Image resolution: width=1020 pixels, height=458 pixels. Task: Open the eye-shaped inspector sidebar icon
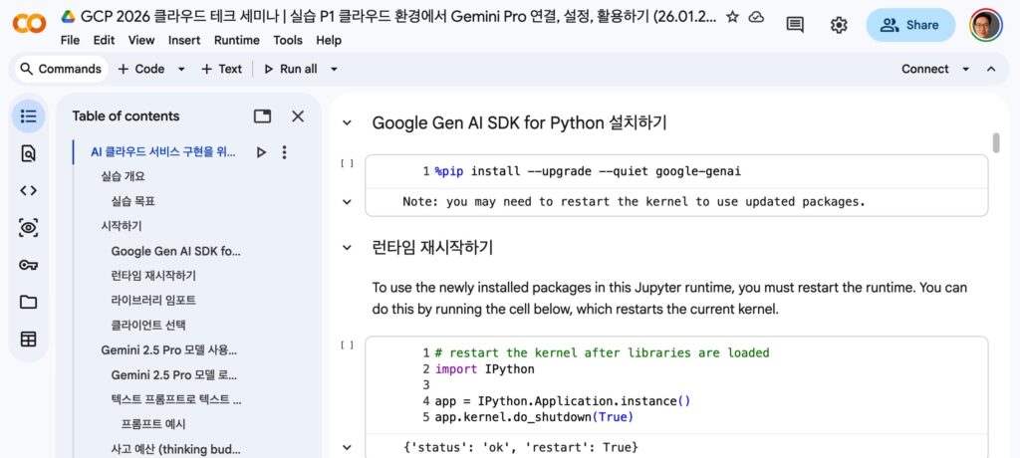(x=28, y=228)
